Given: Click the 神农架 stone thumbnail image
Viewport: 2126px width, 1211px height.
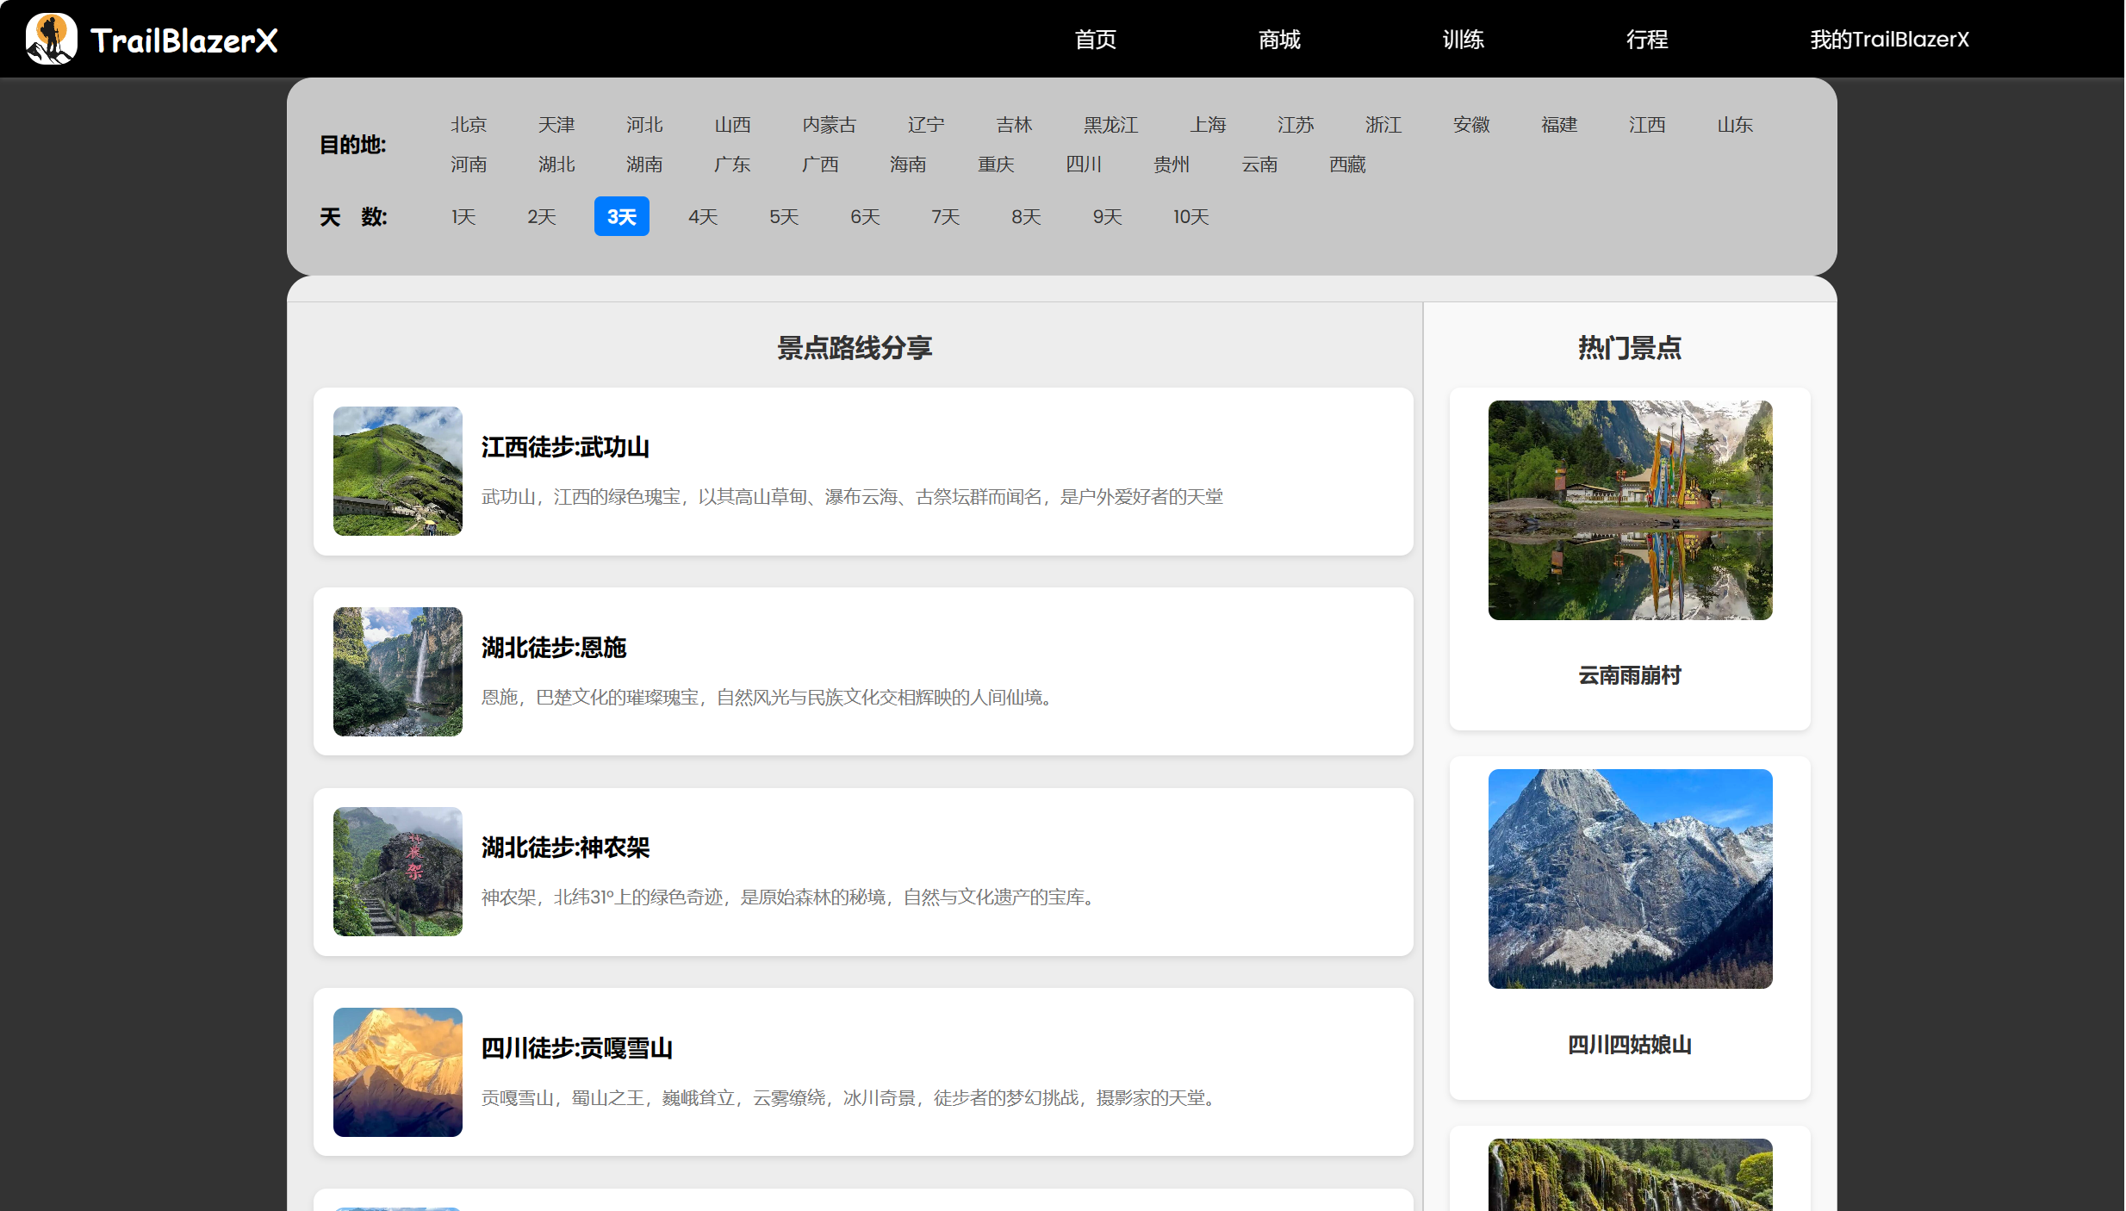Looking at the screenshot, I should tap(397, 872).
